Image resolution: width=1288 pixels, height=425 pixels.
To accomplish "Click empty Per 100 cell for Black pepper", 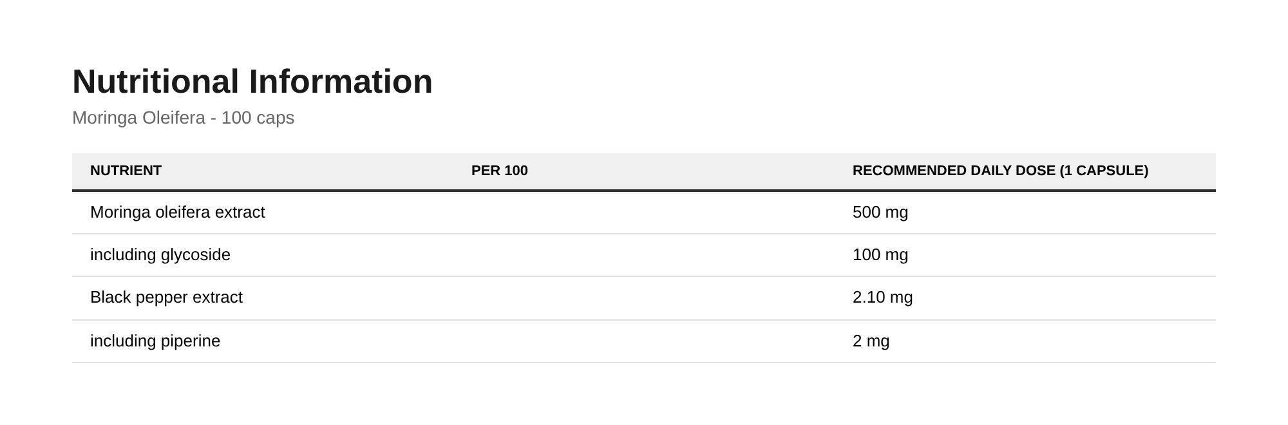I will click(x=644, y=298).
